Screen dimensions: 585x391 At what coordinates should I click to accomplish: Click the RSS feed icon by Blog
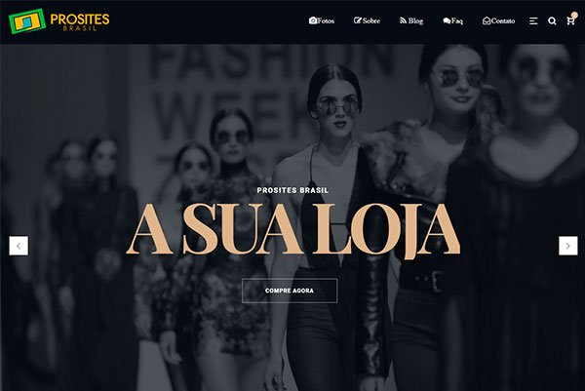[403, 20]
